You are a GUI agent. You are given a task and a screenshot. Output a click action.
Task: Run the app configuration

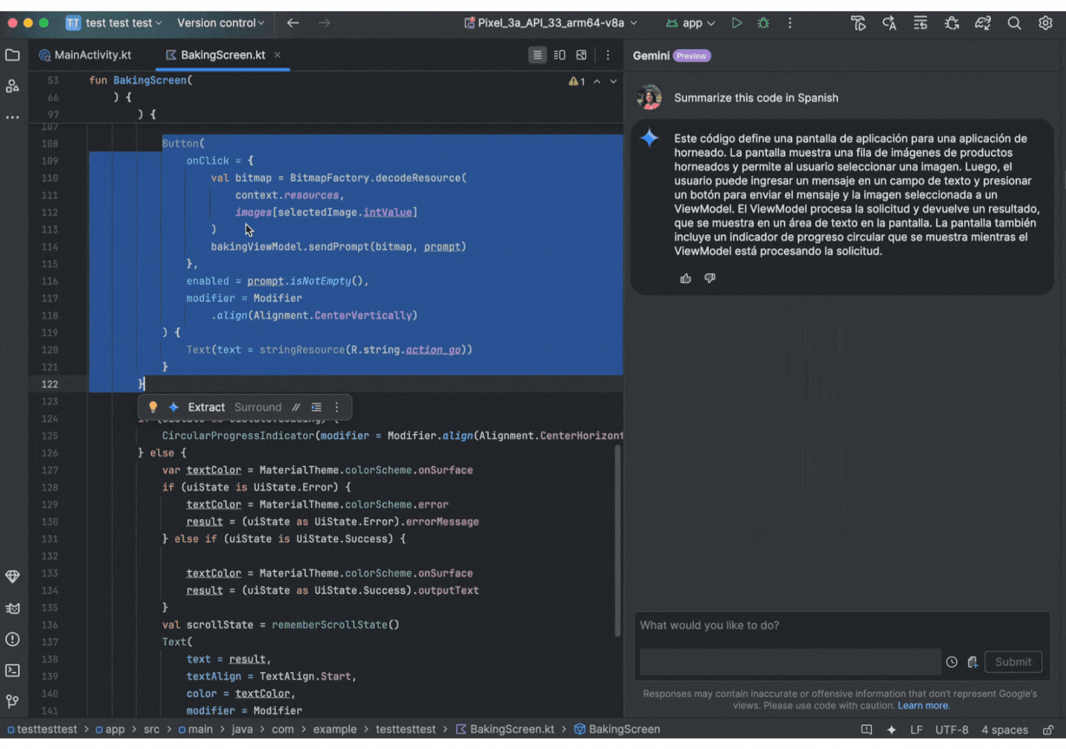[737, 23]
